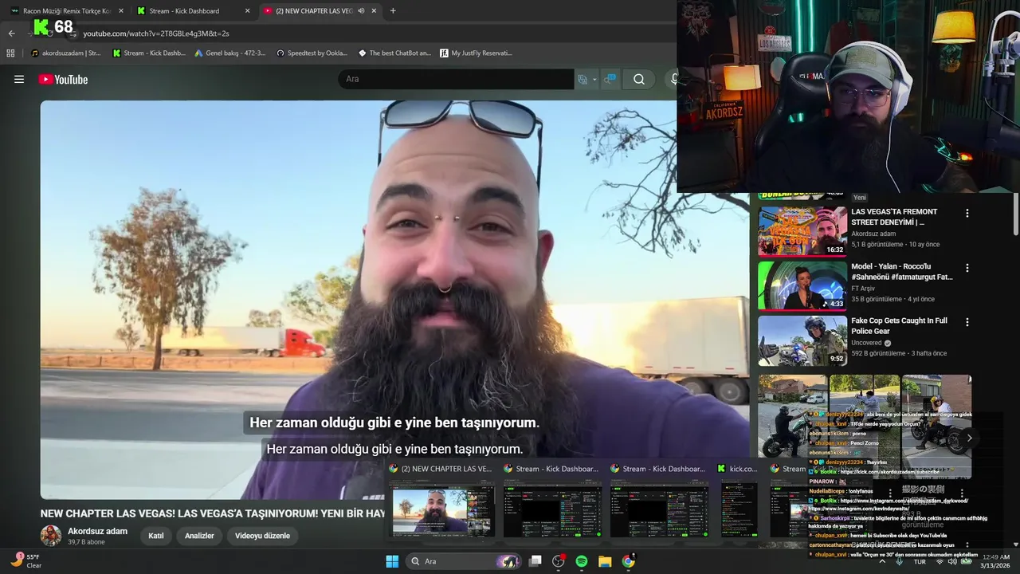
Task: Click the Videoyu düzenle button
Action: 262,536
